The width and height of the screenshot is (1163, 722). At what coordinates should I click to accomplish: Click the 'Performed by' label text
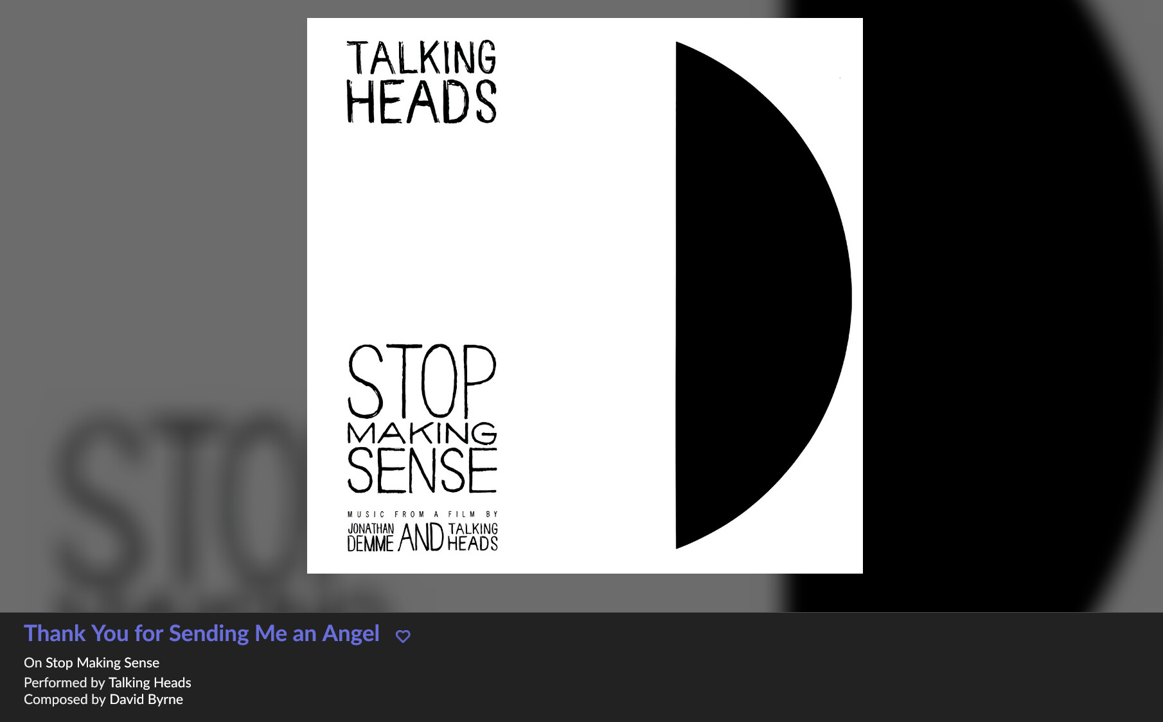[x=64, y=682]
